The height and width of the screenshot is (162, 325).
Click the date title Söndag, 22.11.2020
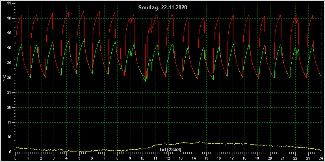click(x=163, y=8)
